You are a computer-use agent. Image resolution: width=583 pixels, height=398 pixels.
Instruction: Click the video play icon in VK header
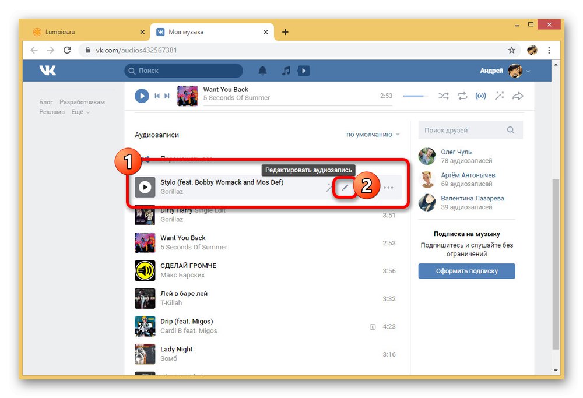coord(303,71)
